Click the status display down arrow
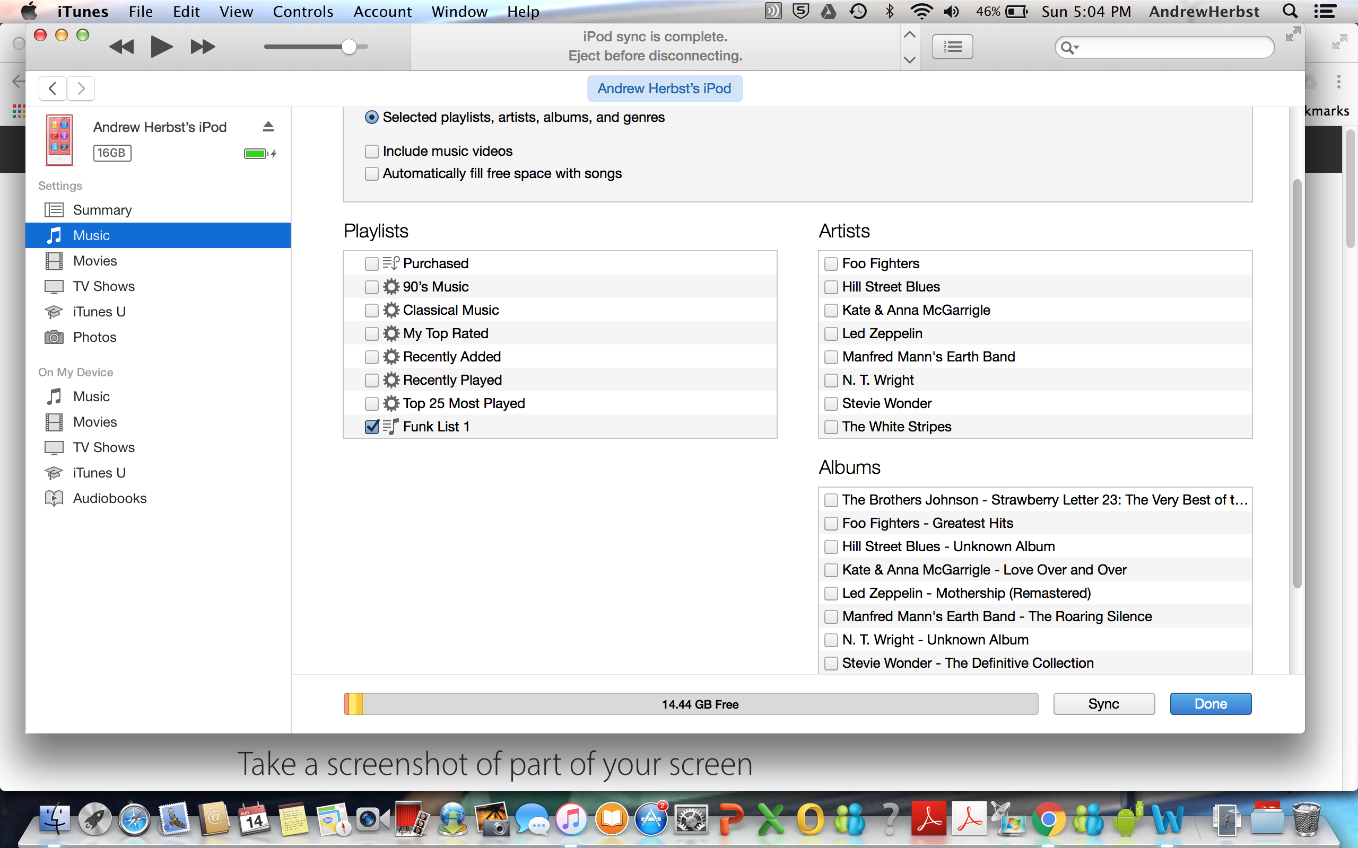This screenshot has height=848, width=1358. (x=910, y=59)
